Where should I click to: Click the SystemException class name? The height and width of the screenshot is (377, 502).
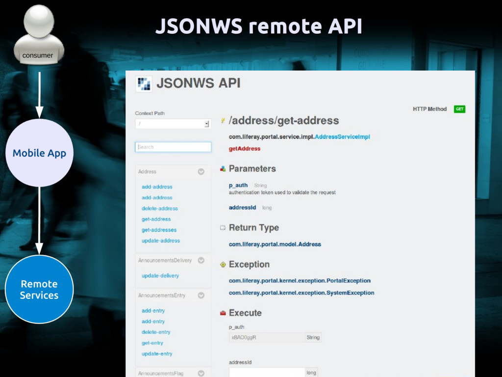[x=350, y=293]
